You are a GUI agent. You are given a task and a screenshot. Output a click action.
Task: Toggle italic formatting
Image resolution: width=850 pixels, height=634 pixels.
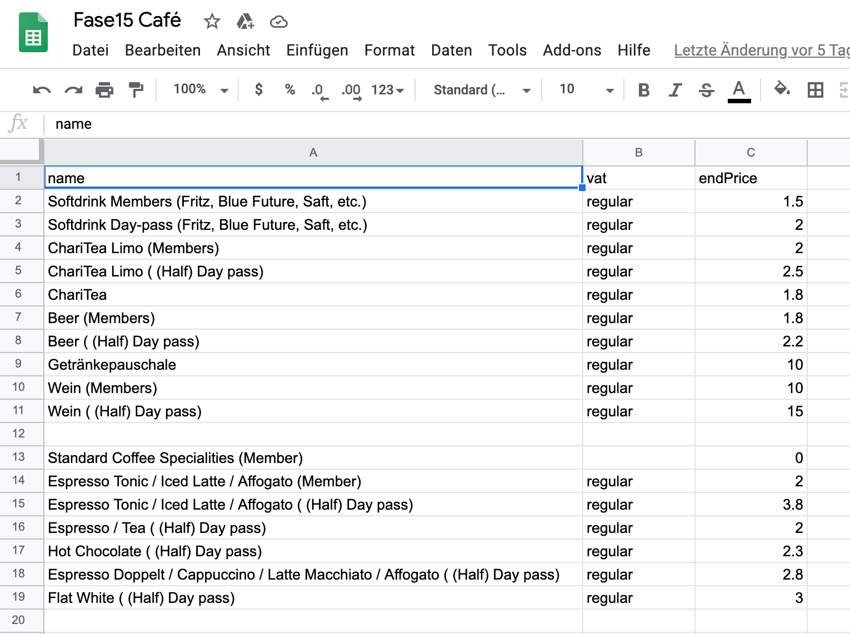click(674, 89)
